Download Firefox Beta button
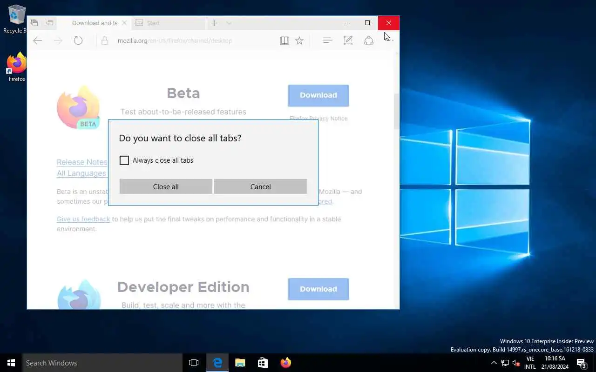Image resolution: width=596 pixels, height=372 pixels. 318,95
